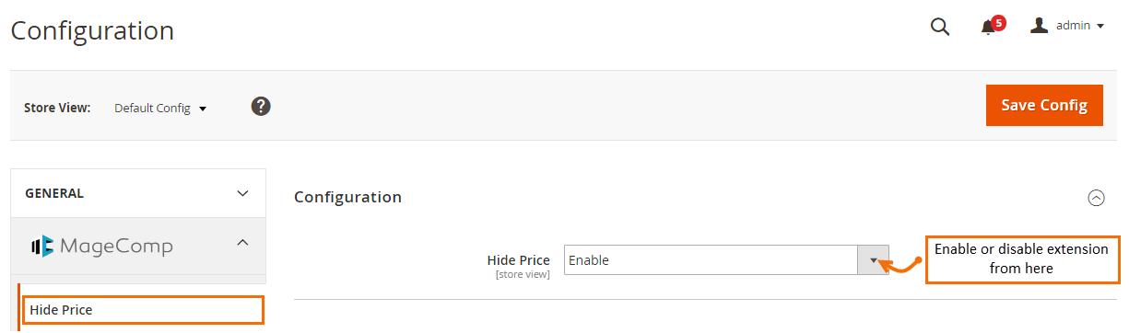The width and height of the screenshot is (1129, 333).
Task: Open the Default Config store view switcher
Action: tap(160, 108)
